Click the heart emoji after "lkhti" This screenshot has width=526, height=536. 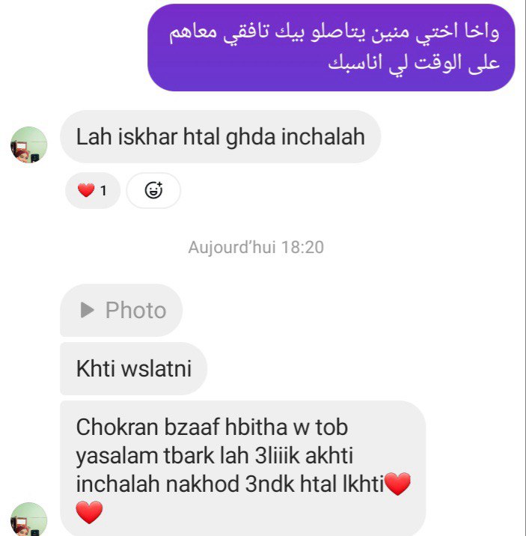pyautogui.click(x=397, y=484)
